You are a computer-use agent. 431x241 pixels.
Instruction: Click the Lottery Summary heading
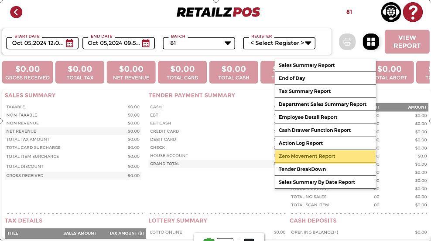[x=178, y=221]
